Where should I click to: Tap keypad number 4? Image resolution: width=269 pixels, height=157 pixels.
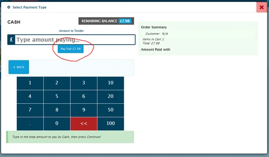click(x=30, y=97)
